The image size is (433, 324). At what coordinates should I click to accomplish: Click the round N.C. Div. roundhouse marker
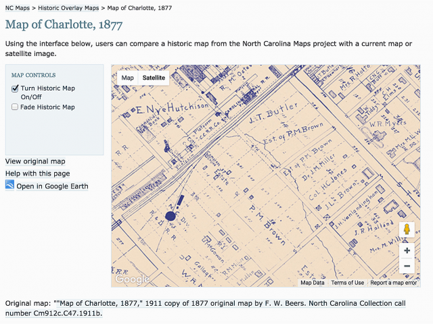[170, 216]
